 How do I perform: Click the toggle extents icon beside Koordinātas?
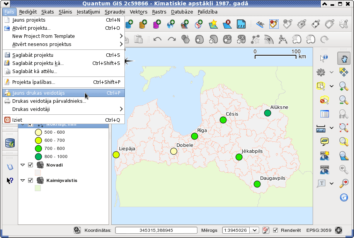coord(77,230)
